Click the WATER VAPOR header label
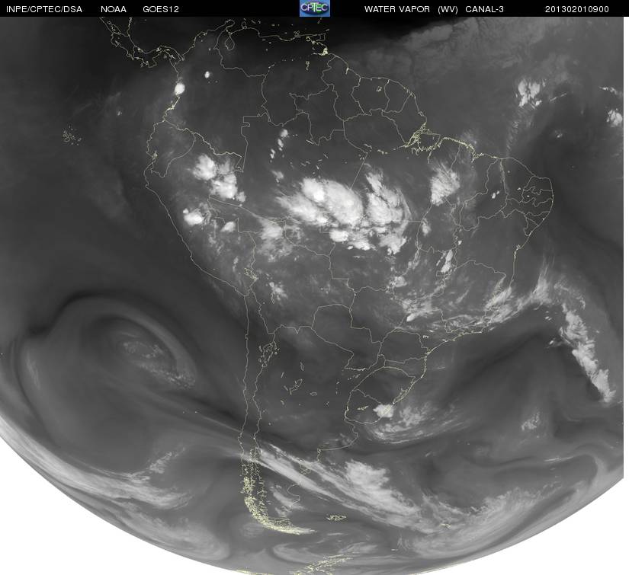This screenshot has height=575, width=629. (397, 9)
